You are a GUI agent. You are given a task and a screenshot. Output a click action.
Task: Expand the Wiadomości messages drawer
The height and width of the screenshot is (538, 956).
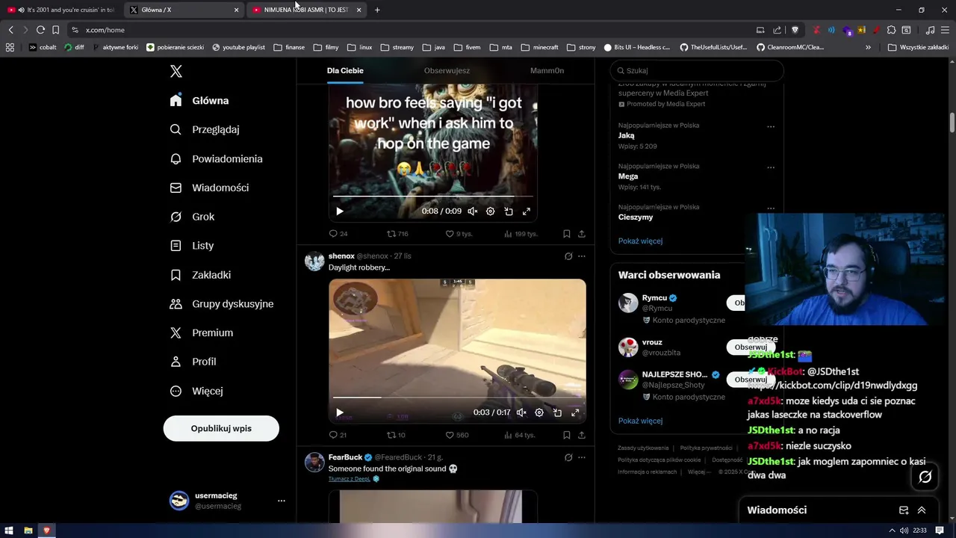click(x=922, y=510)
